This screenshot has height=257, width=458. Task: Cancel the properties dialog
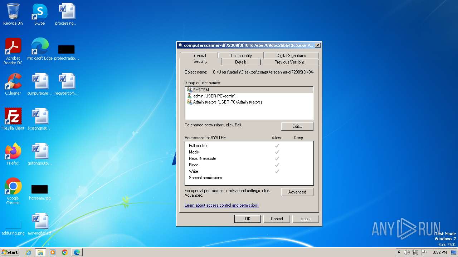coord(277,219)
